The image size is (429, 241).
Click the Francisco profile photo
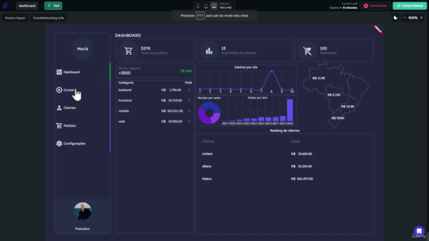coord(82,212)
